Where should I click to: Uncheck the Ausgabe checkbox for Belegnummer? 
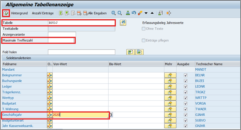tap(186, 75)
